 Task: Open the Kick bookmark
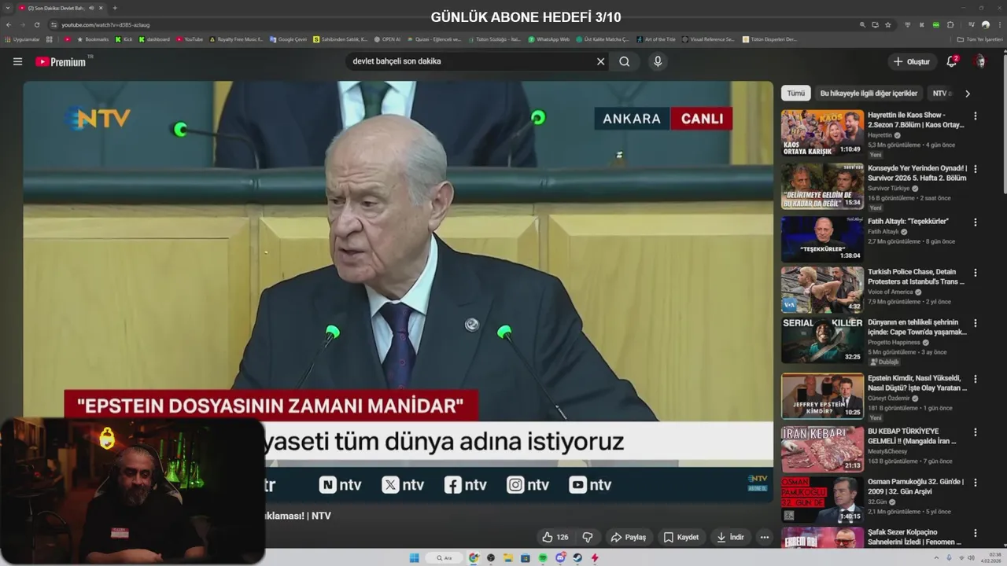(x=123, y=39)
